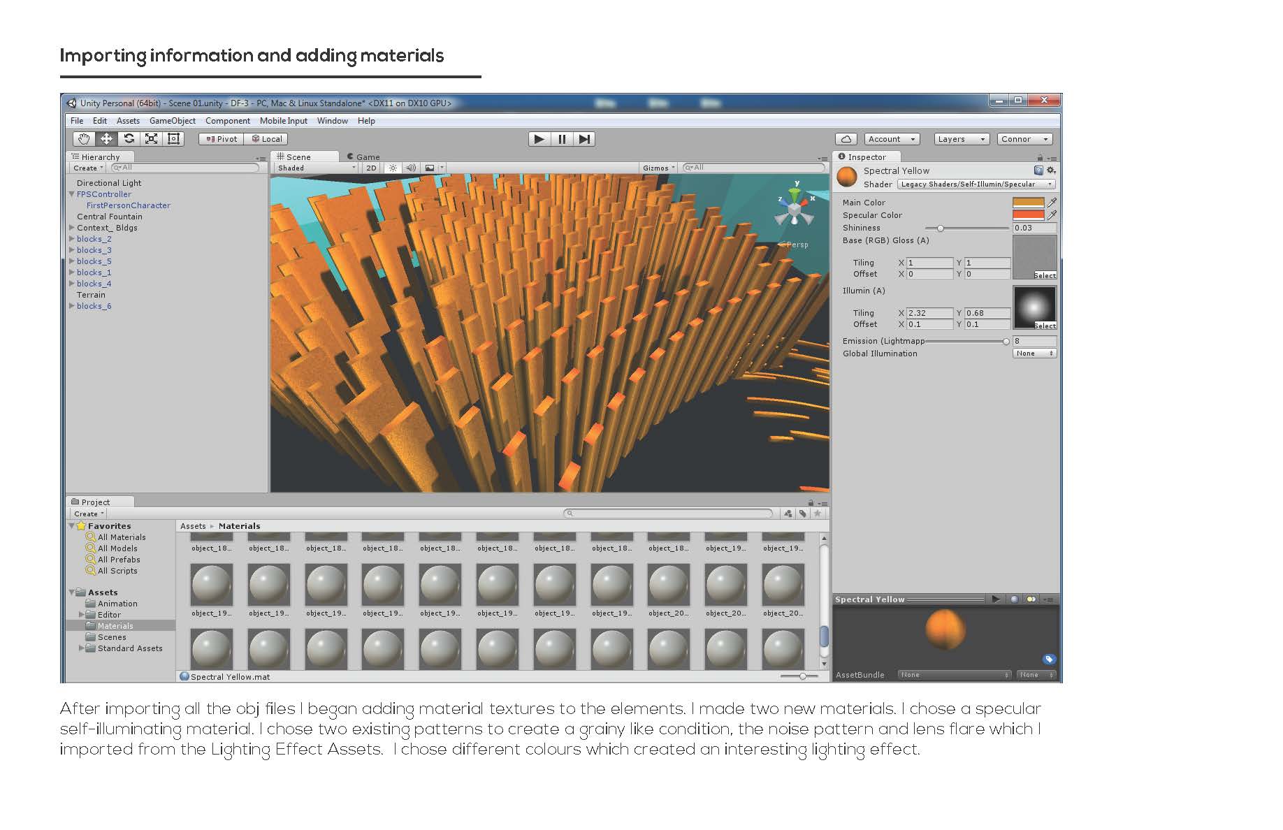This screenshot has width=1283, height=830.
Task: Click the Pause button in the playback controls
Action: click(x=562, y=139)
